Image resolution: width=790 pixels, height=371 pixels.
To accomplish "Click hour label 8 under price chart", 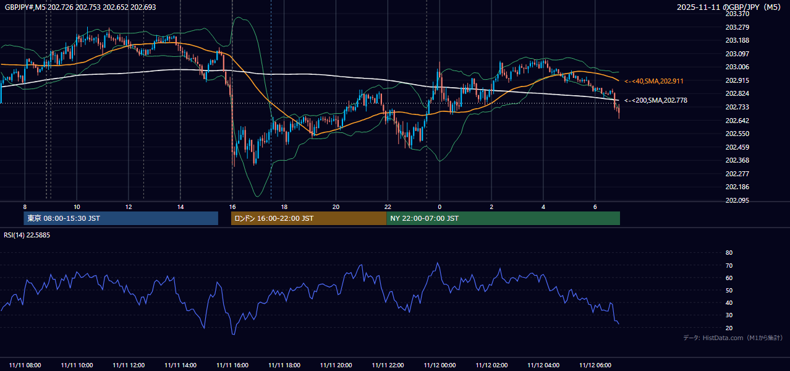I will tap(25, 207).
